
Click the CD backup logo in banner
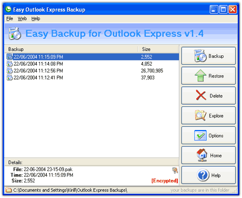click(15, 33)
